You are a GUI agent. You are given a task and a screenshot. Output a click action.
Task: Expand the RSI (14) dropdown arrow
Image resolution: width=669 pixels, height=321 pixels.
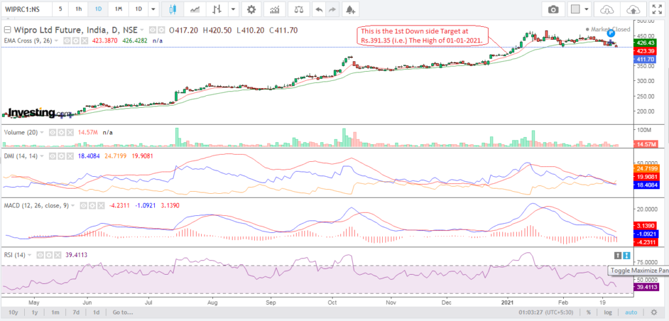click(x=30, y=255)
